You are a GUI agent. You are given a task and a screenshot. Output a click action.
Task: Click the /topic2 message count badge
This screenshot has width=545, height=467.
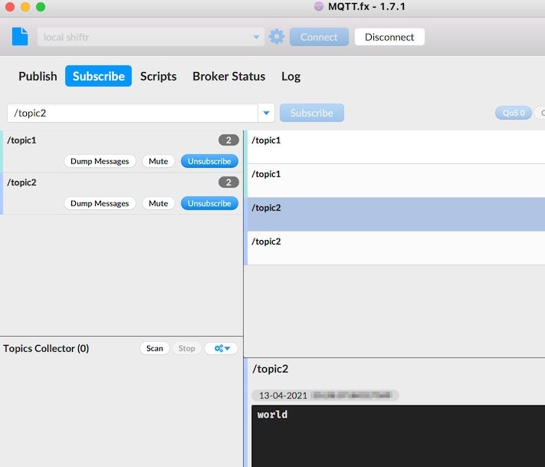[x=228, y=183]
